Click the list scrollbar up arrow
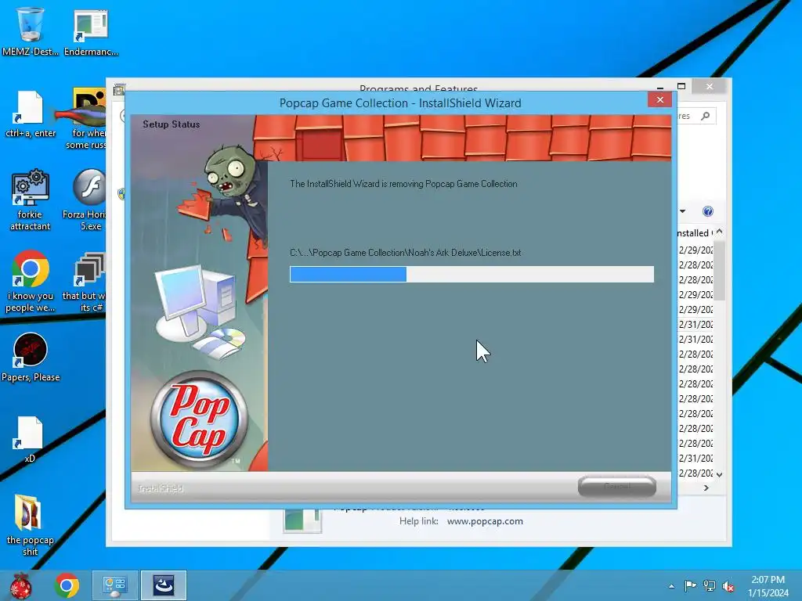This screenshot has width=802, height=601. tap(720, 232)
